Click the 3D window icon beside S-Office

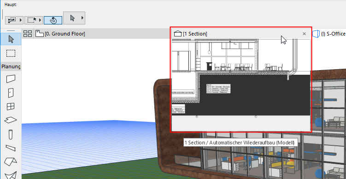[317, 34]
